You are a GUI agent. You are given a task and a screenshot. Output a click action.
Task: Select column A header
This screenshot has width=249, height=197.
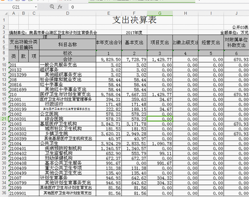pyautogui.click(x=14, y=14)
